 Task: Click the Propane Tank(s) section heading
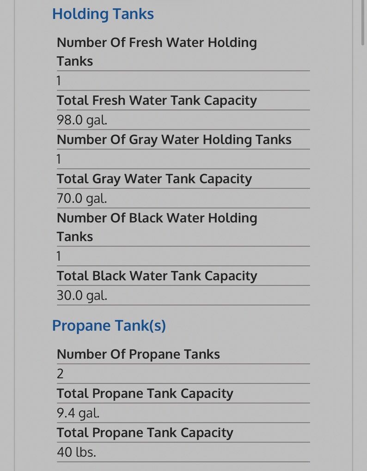(x=109, y=326)
